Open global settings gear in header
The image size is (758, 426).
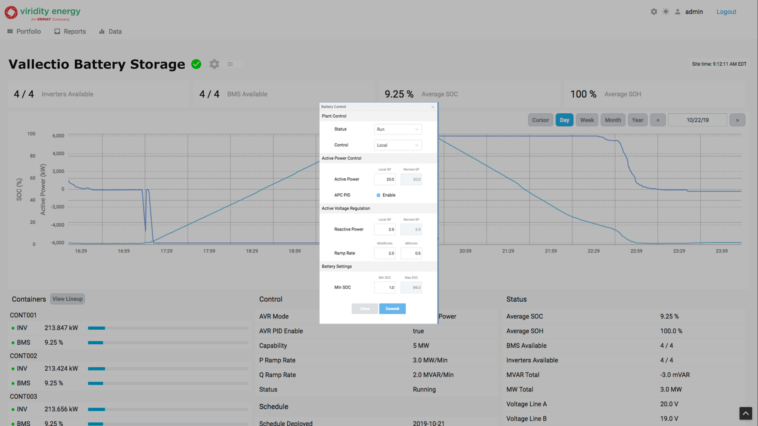(654, 12)
